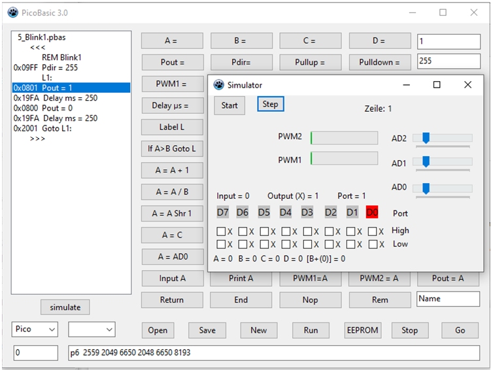Expand the empty combo box beside Pico

92,330
